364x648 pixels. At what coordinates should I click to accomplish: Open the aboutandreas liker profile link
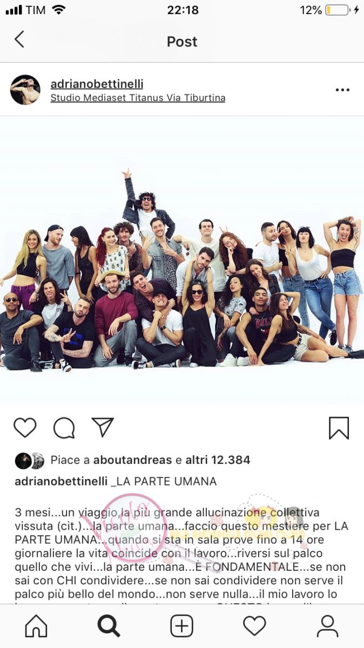tap(132, 460)
